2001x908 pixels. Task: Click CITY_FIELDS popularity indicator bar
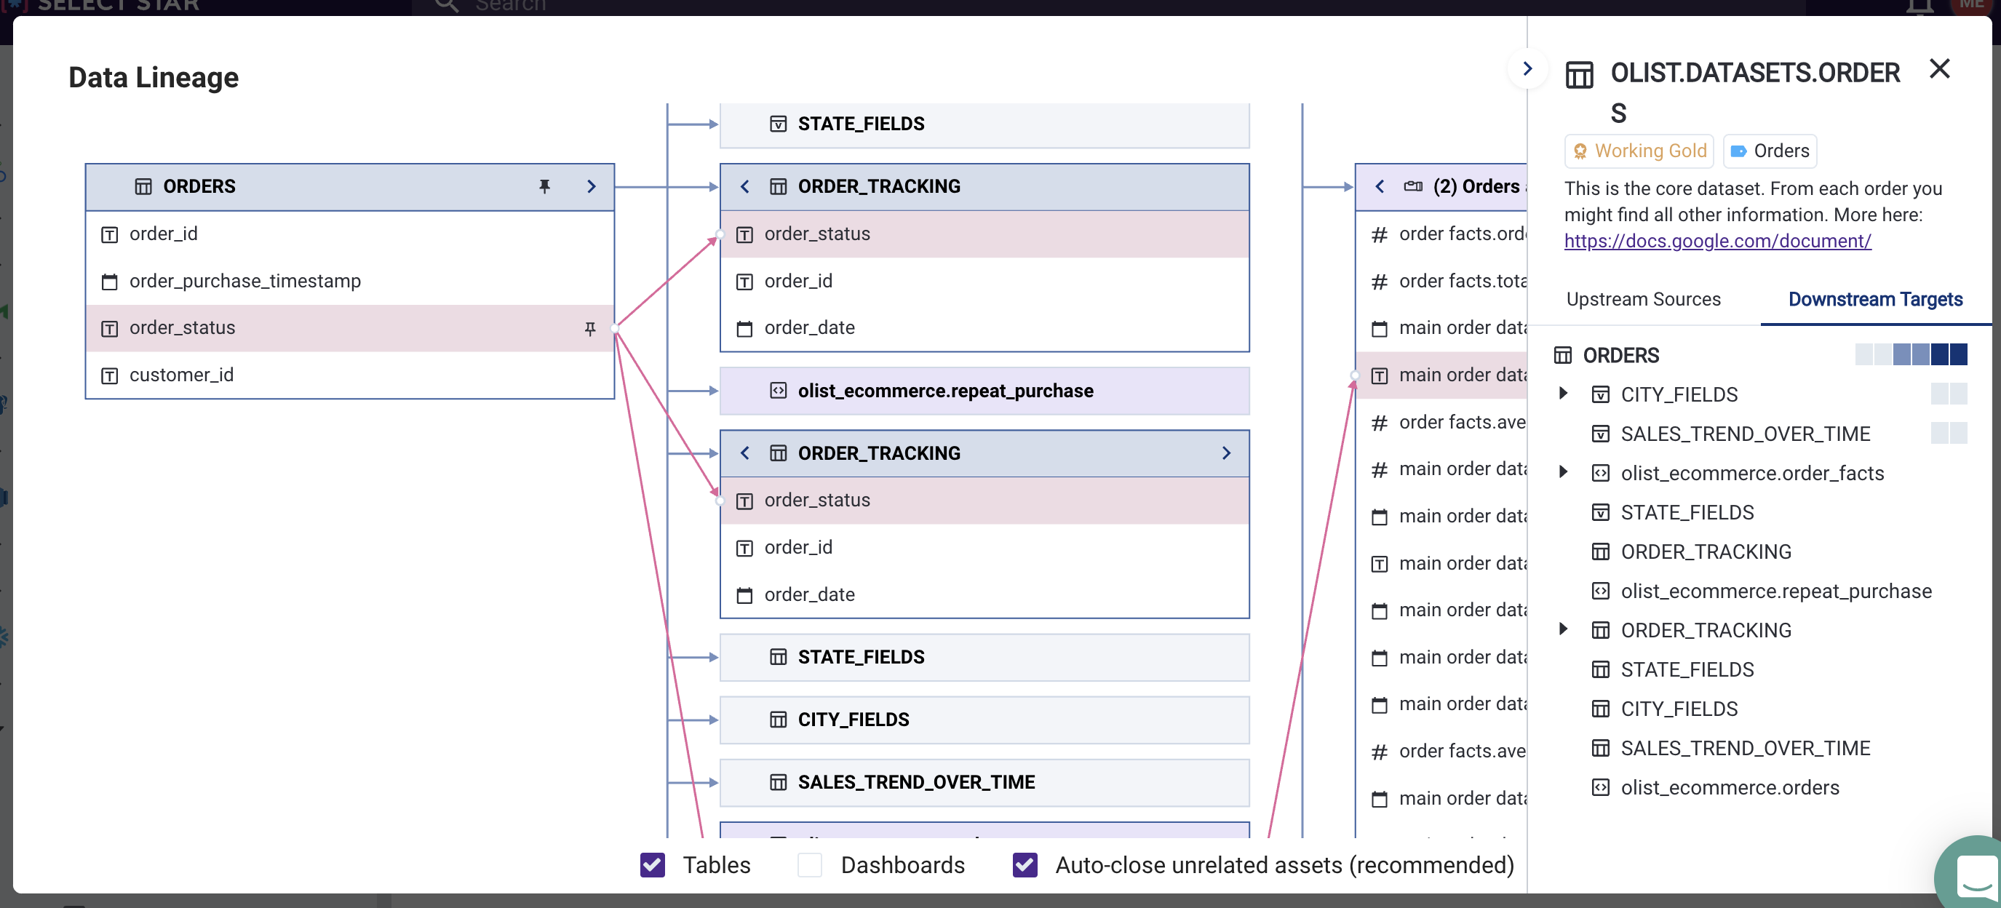coord(1949,394)
